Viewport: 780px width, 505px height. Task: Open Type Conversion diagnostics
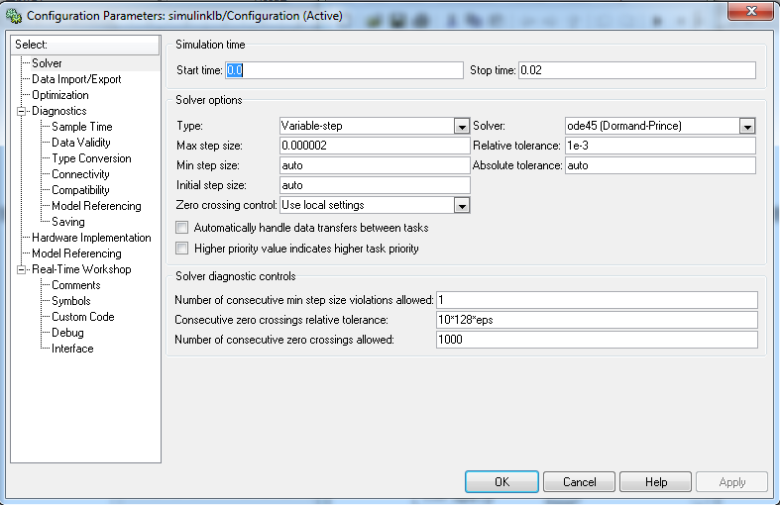click(x=91, y=158)
